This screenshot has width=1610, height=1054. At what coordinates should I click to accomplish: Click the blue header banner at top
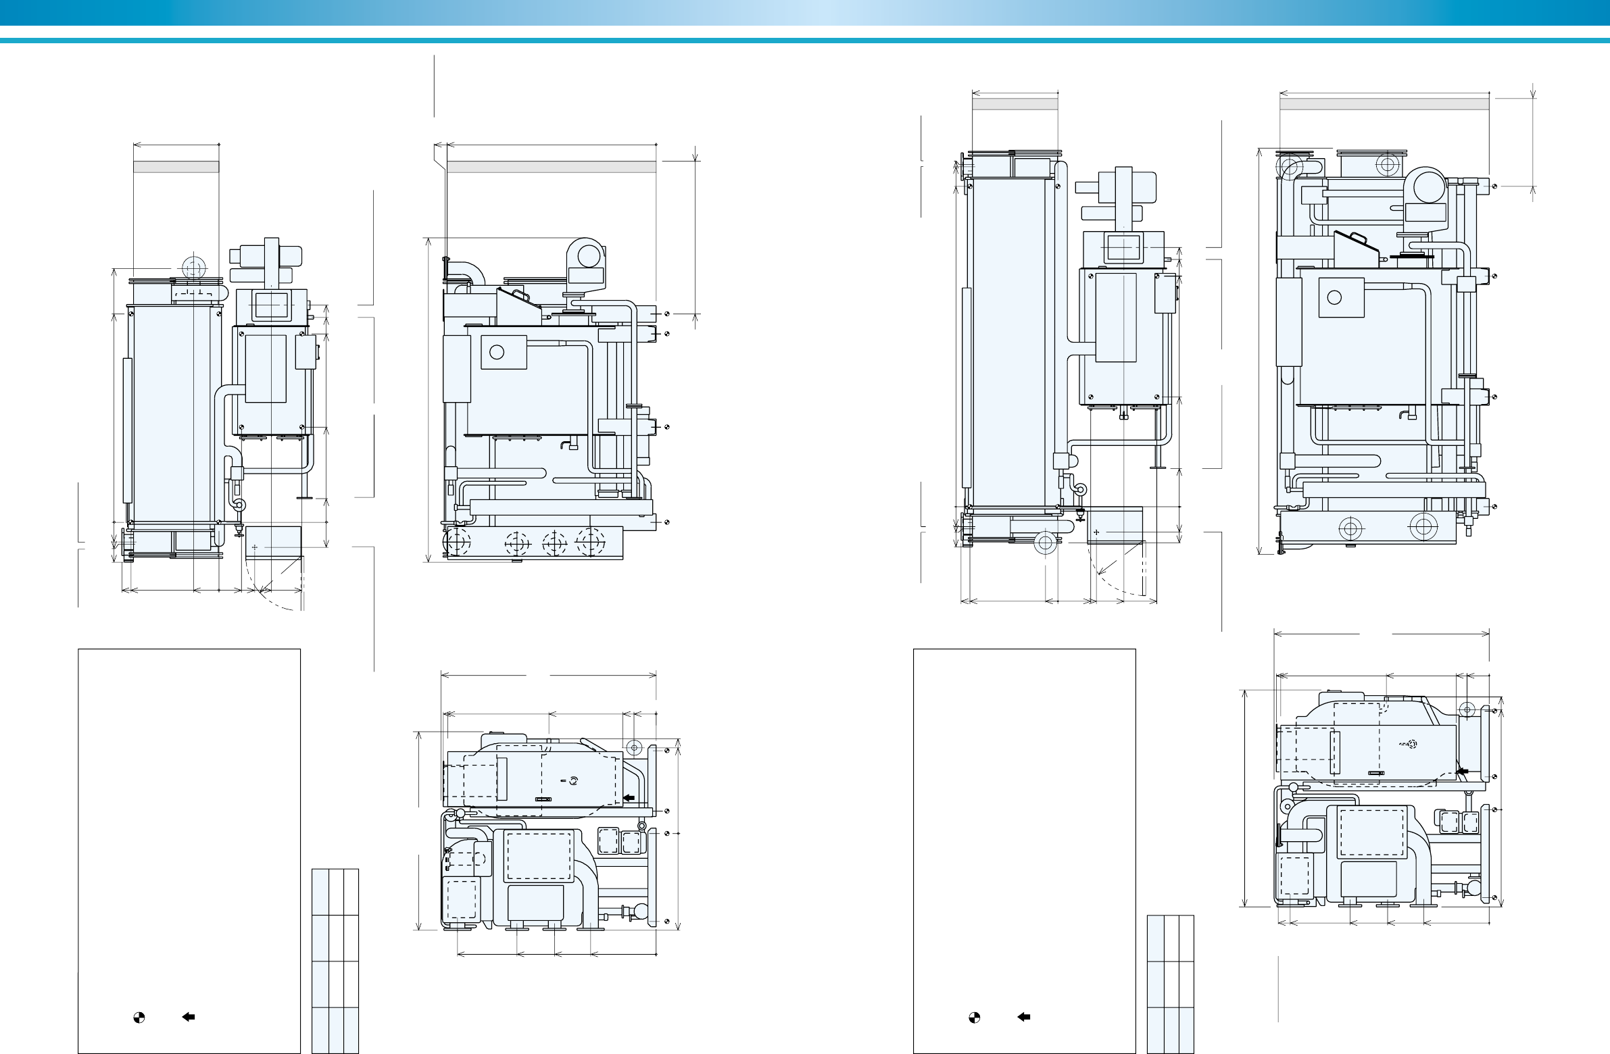tap(805, 12)
